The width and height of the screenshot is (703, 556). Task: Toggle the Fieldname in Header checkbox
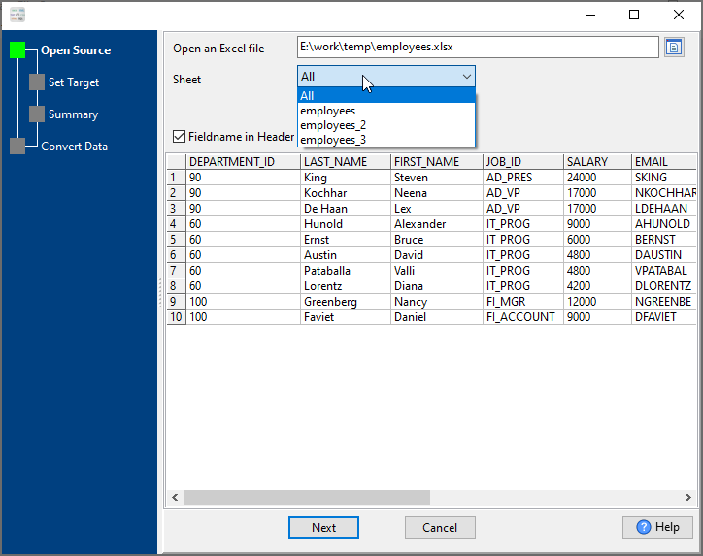(179, 137)
